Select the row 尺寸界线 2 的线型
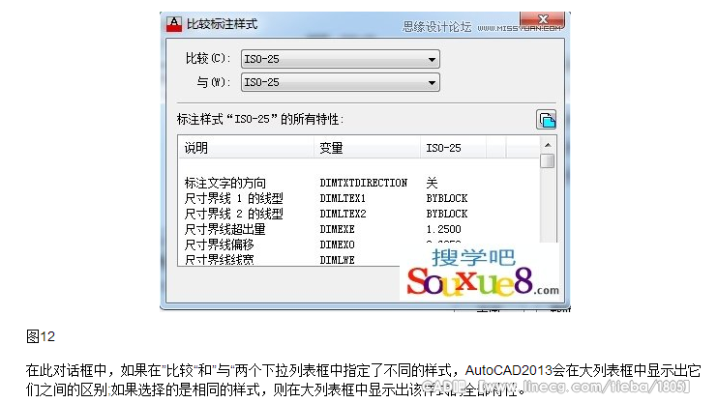The height and width of the screenshot is (403, 718). (359, 214)
